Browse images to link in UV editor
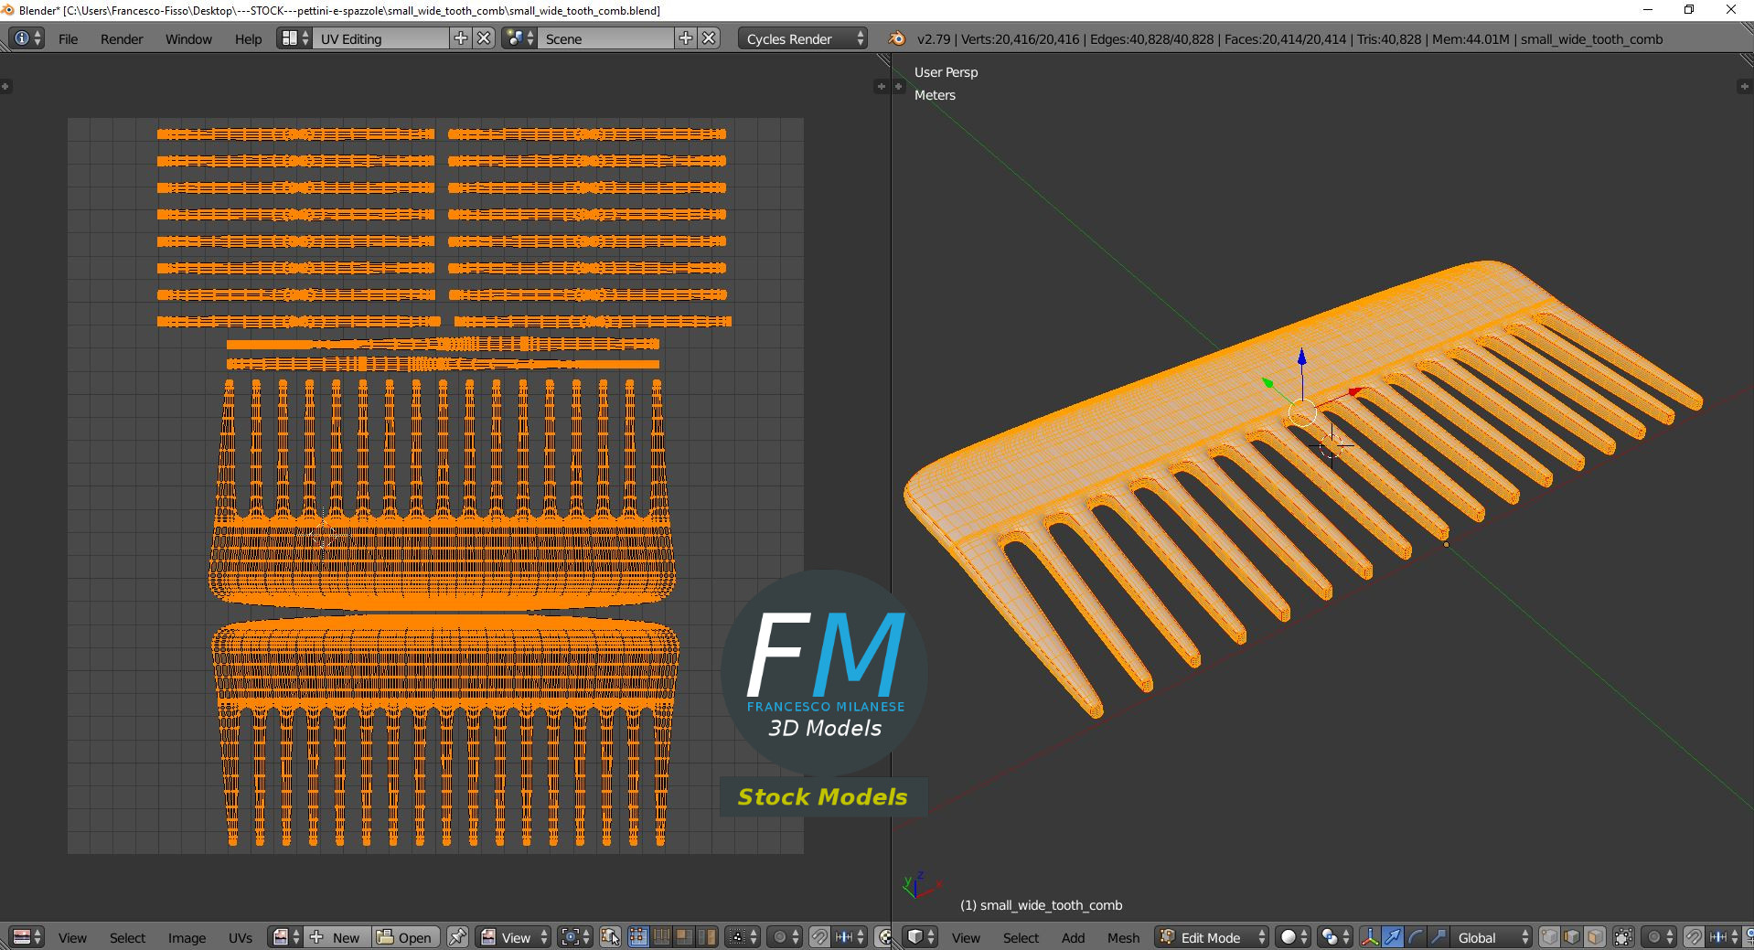Screen dimensions: 1754x950 286,937
